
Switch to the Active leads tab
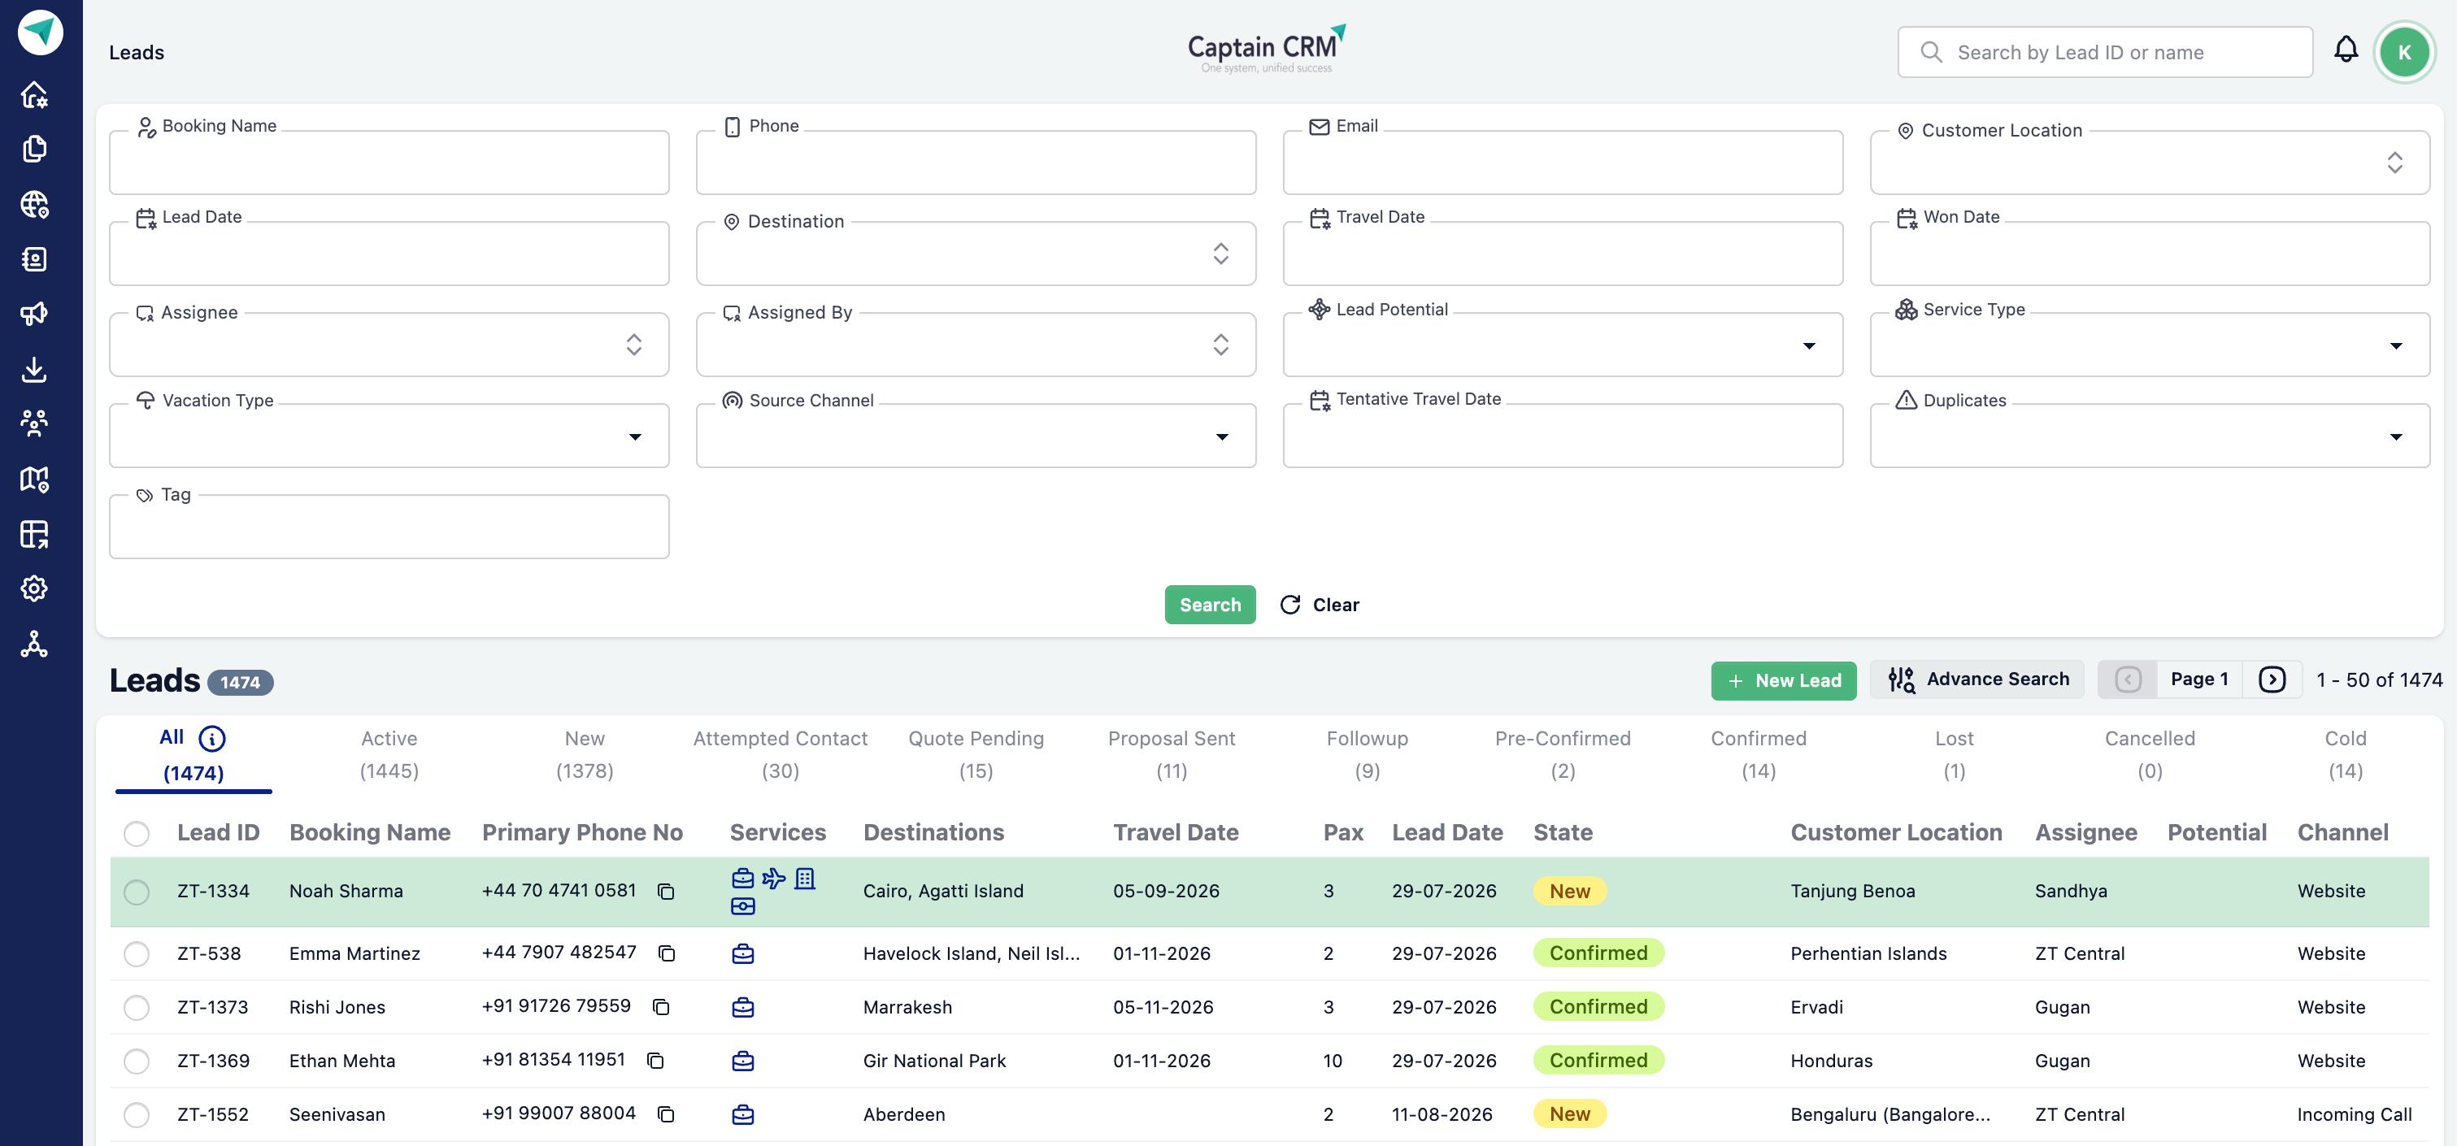(389, 754)
